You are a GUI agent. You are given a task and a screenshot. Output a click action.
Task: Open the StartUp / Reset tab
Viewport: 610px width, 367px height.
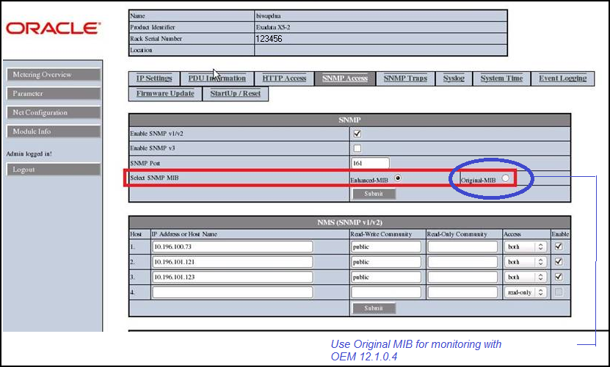click(236, 93)
